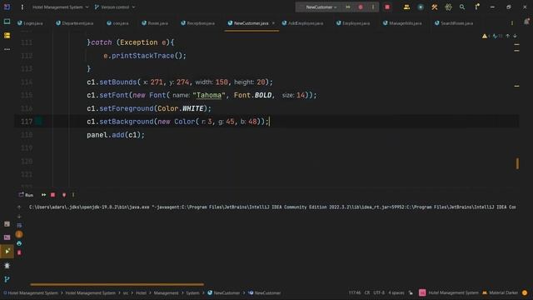Image resolution: width=533 pixels, height=300 pixels.
Task: Open the Project tool window icon
Action: pyautogui.click(x=7, y=22)
